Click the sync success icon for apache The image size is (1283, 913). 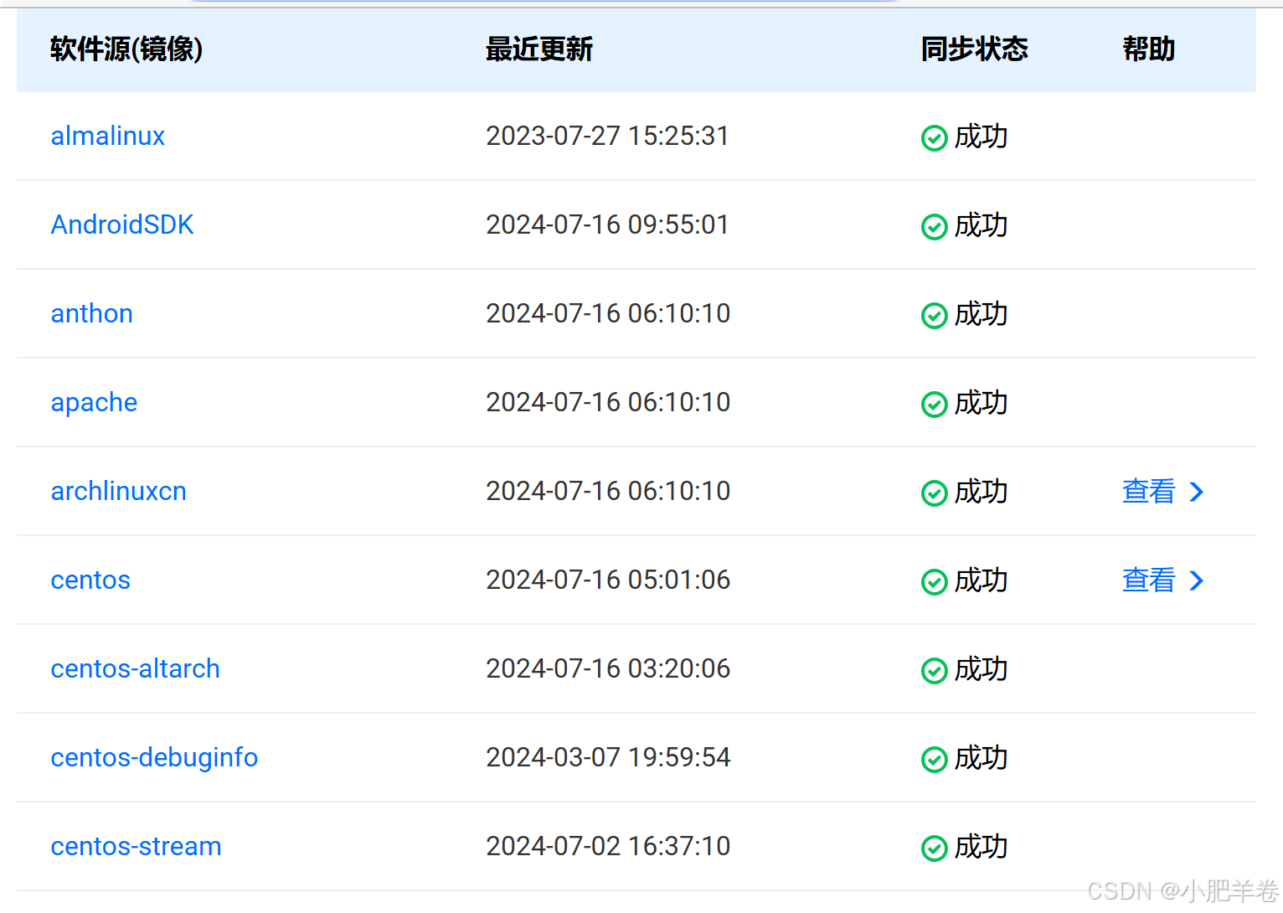[x=934, y=405]
